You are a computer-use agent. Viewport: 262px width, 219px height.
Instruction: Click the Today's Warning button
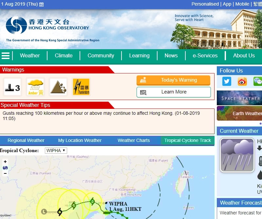click(174, 80)
